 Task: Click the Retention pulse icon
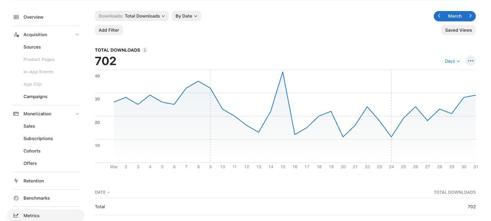pos(16,181)
